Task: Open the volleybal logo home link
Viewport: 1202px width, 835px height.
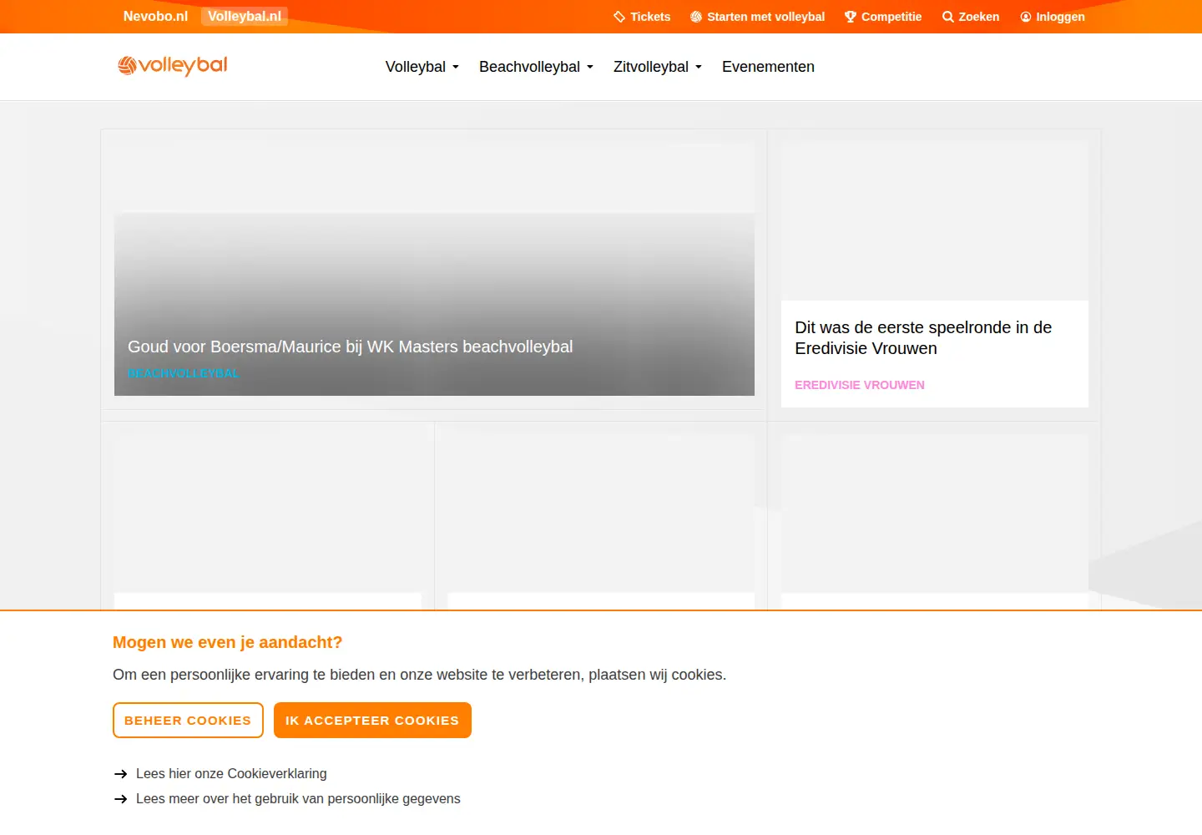Action: 173,65
